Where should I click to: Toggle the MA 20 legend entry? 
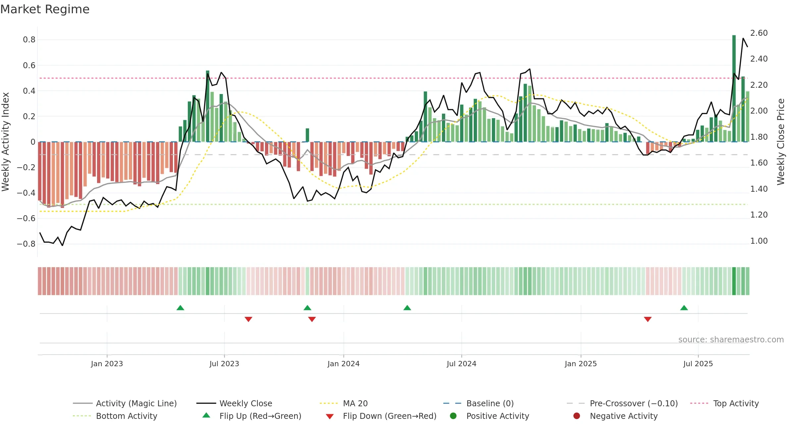point(344,403)
